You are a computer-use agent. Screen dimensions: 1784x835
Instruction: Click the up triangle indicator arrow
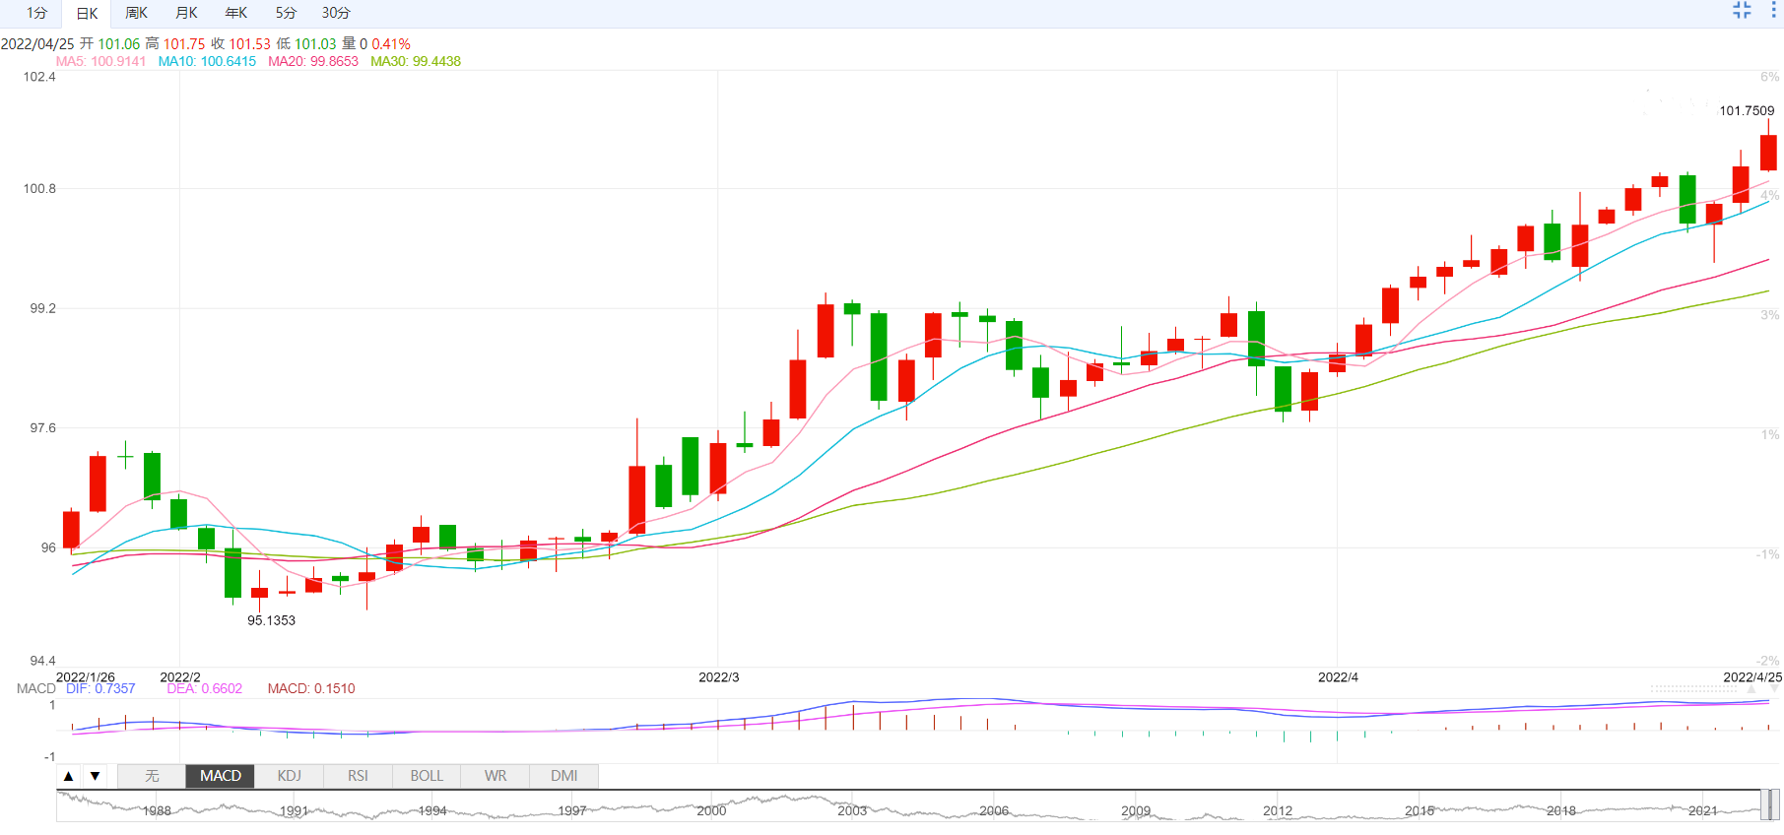click(x=68, y=776)
